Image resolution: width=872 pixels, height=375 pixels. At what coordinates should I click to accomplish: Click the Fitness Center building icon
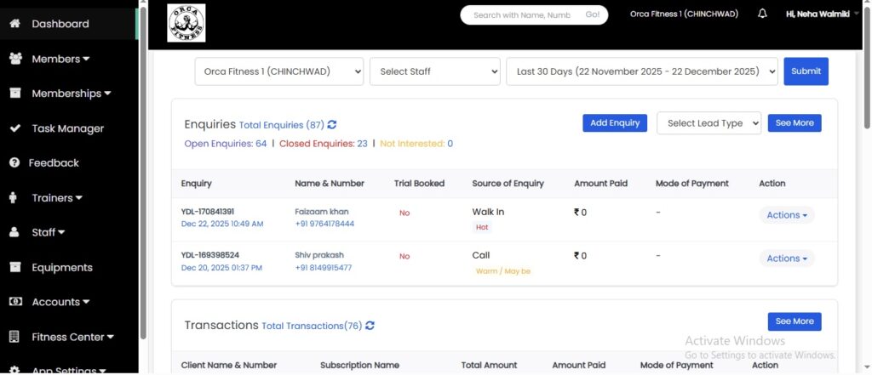click(x=14, y=337)
